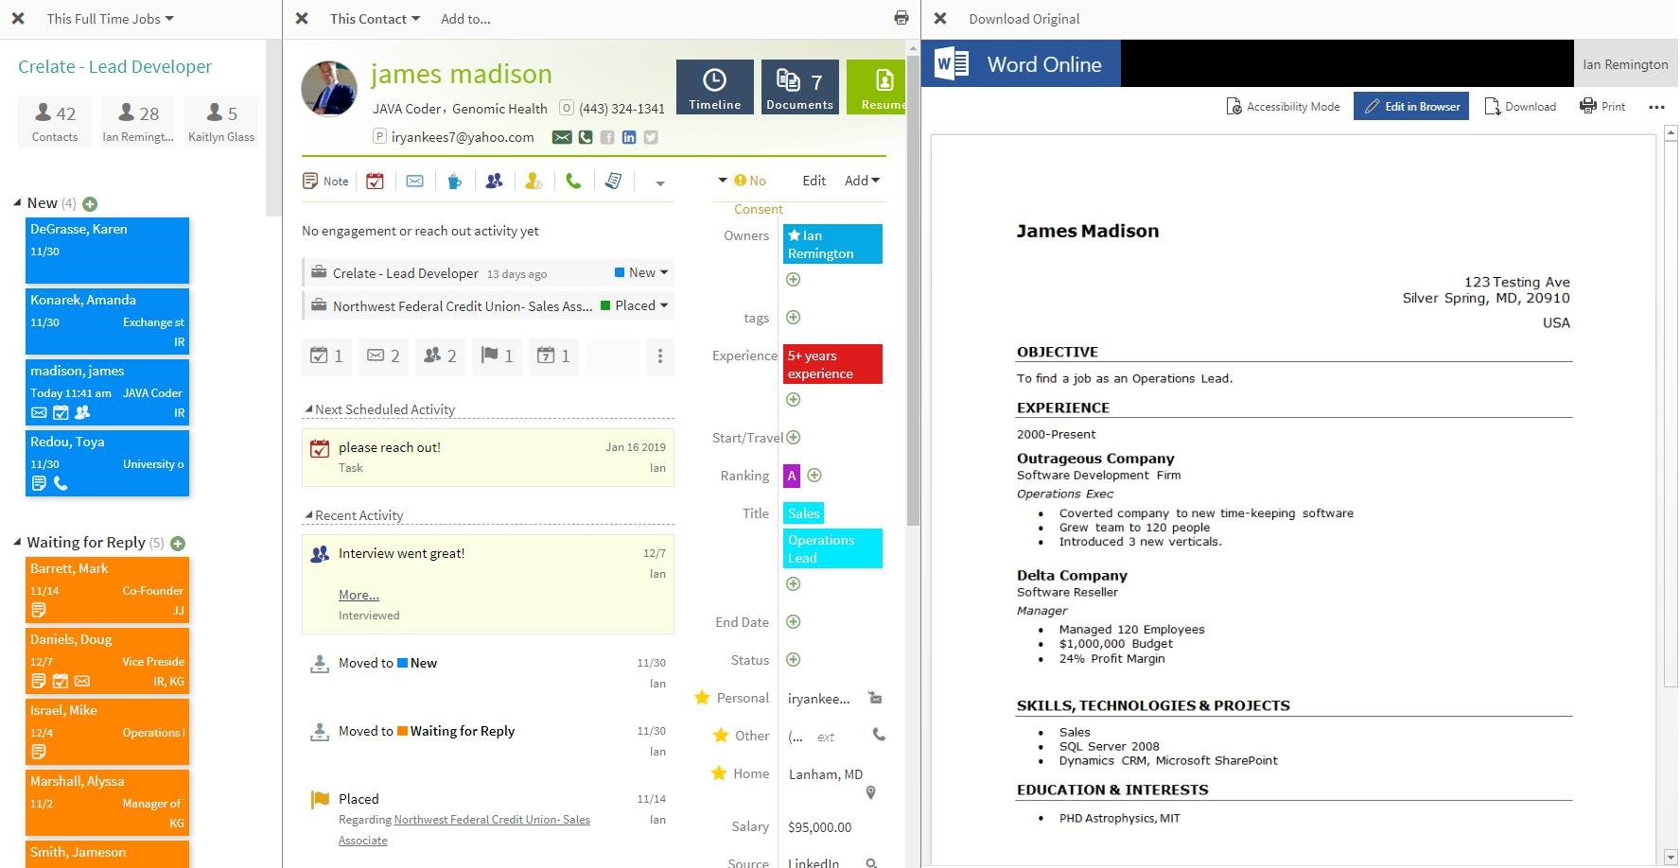Image resolution: width=1680 pixels, height=868 pixels.
Task: Click the print icon in the contact header
Action: click(x=901, y=18)
